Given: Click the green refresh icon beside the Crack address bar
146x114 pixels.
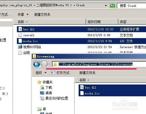Looking at the screenshot, I should [112, 6].
